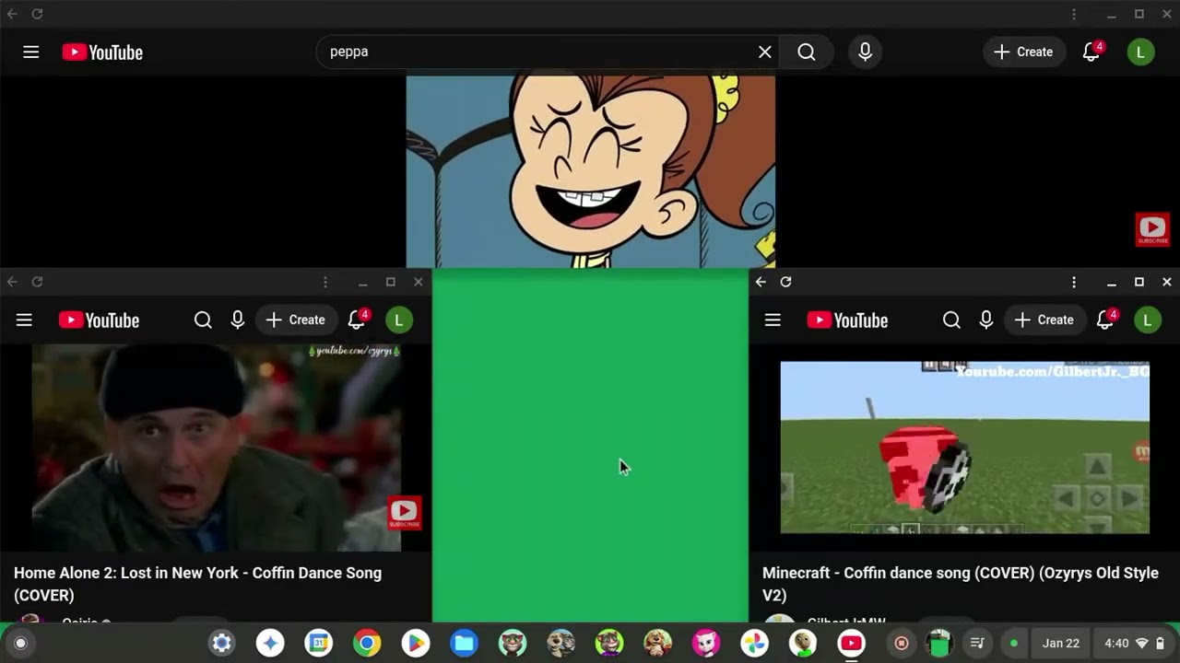Click YouTube logo in bottom-left window
The image size is (1180, 663).
[99, 320]
